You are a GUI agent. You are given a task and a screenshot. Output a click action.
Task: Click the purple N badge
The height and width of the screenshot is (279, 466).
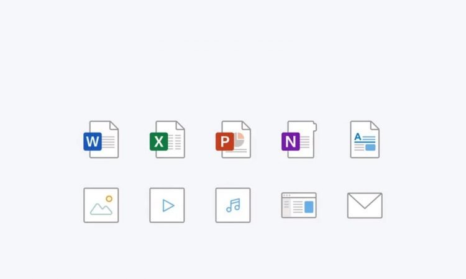coord(290,142)
